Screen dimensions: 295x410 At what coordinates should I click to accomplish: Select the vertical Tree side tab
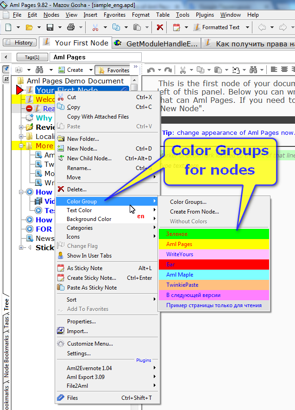pos(6,304)
